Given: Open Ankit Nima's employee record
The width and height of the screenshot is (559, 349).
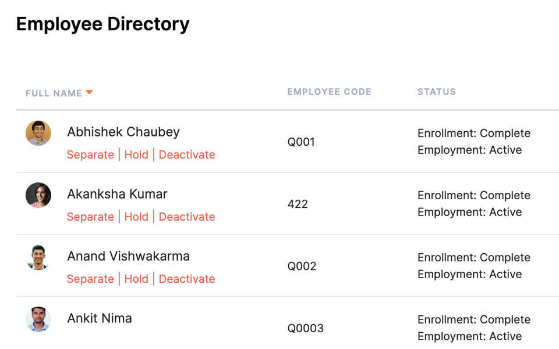Looking at the screenshot, I should click(x=100, y=318).
